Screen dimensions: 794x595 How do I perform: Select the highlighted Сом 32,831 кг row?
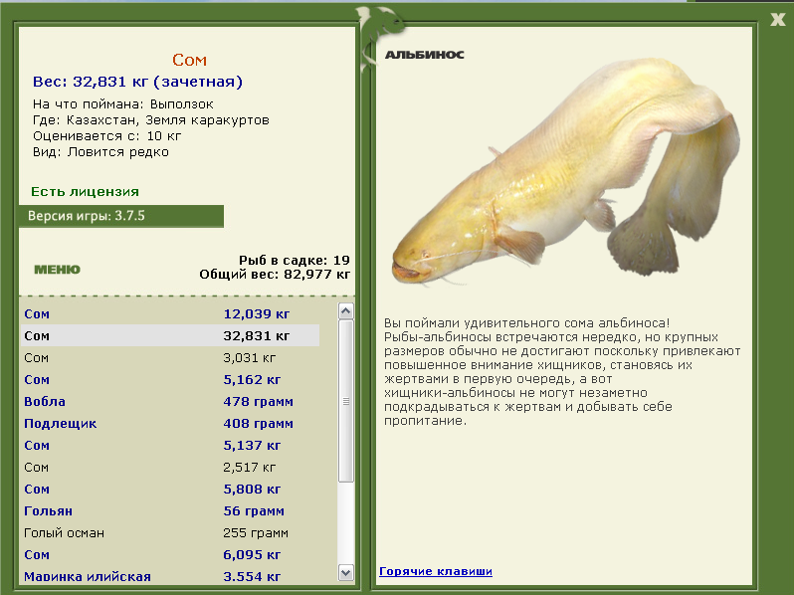[169, 335]
